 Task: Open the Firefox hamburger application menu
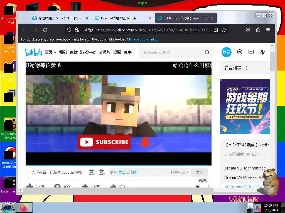pos(268,29)
